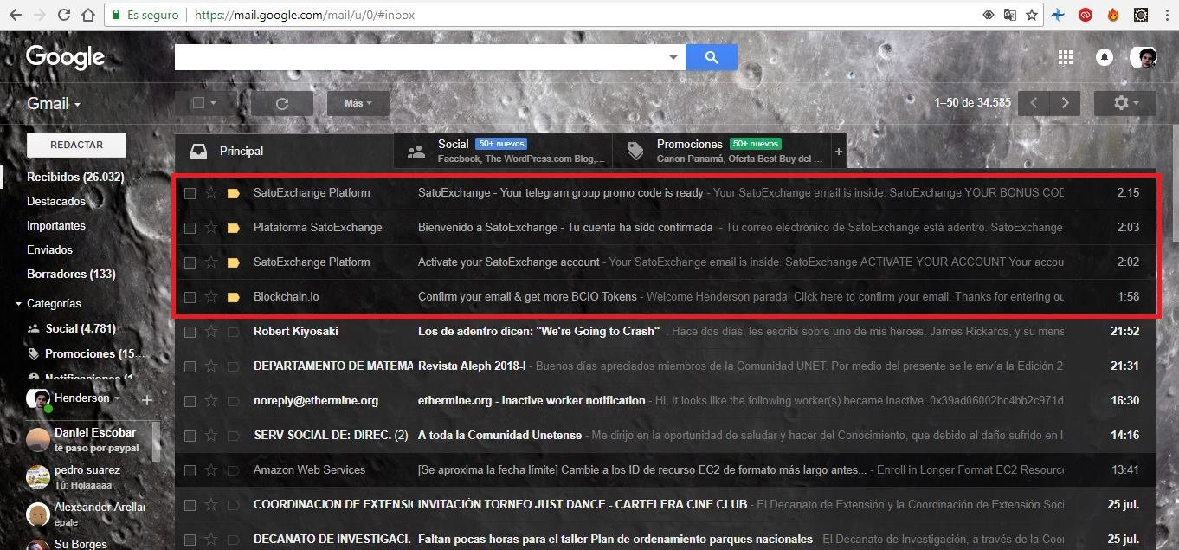Open Google notifications bell
Viewport: 1179px width, 550px height.
(1105, 57)
